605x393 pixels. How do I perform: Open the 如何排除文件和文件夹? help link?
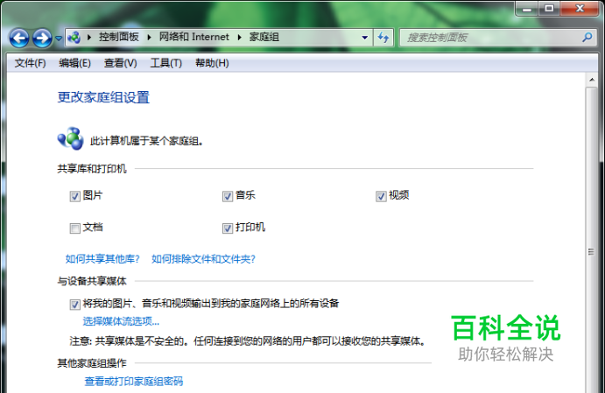203,259
